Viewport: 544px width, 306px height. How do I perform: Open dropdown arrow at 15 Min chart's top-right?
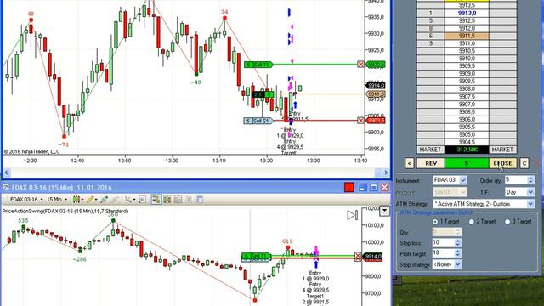click(384, 211)
